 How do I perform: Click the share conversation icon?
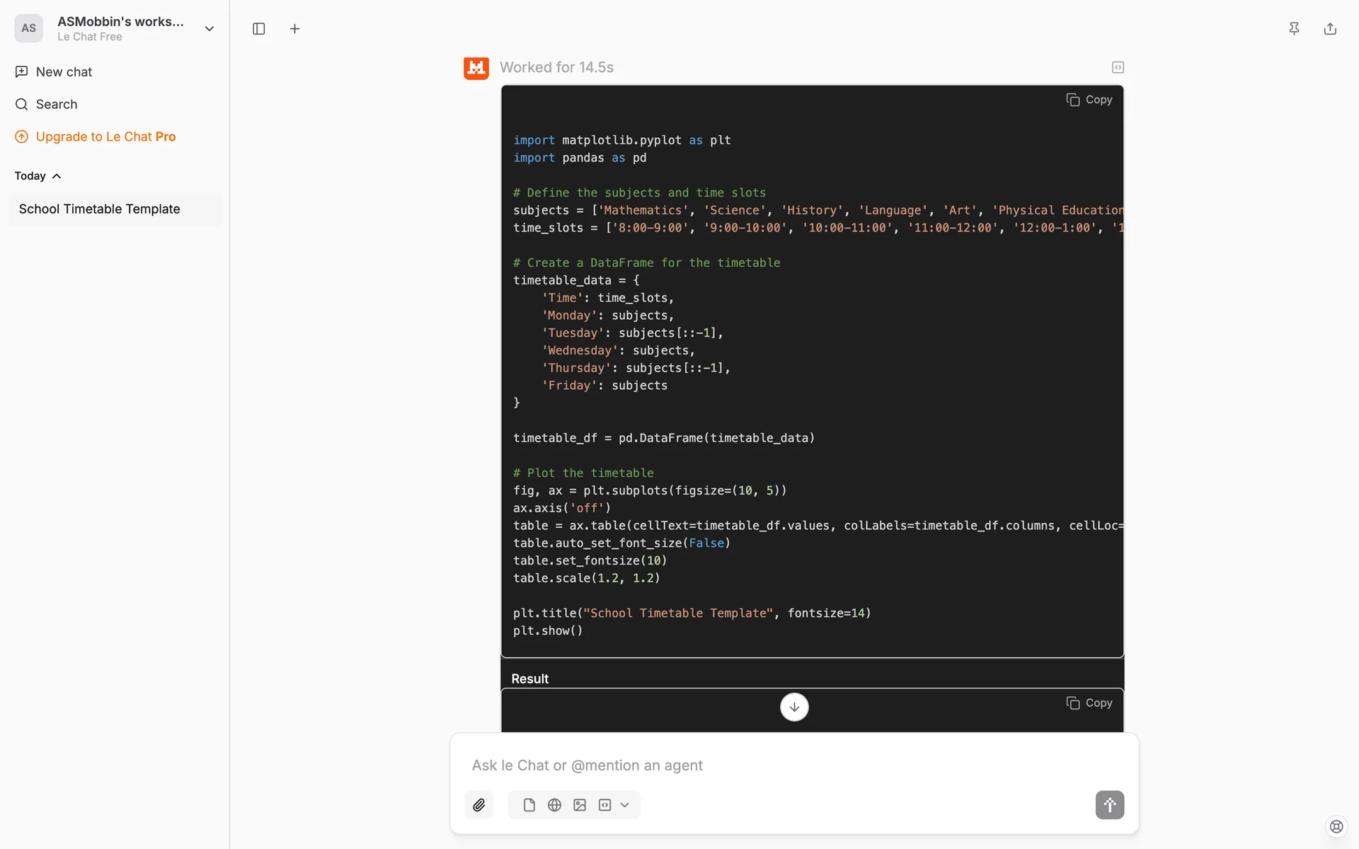click(1330, 29)
